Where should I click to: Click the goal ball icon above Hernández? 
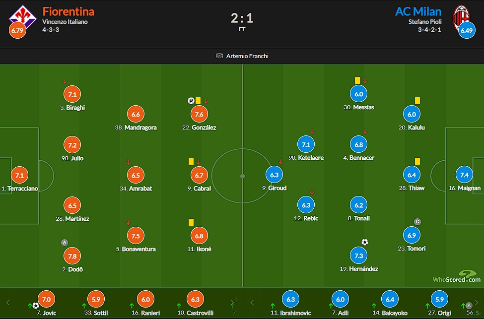point(364,242)
